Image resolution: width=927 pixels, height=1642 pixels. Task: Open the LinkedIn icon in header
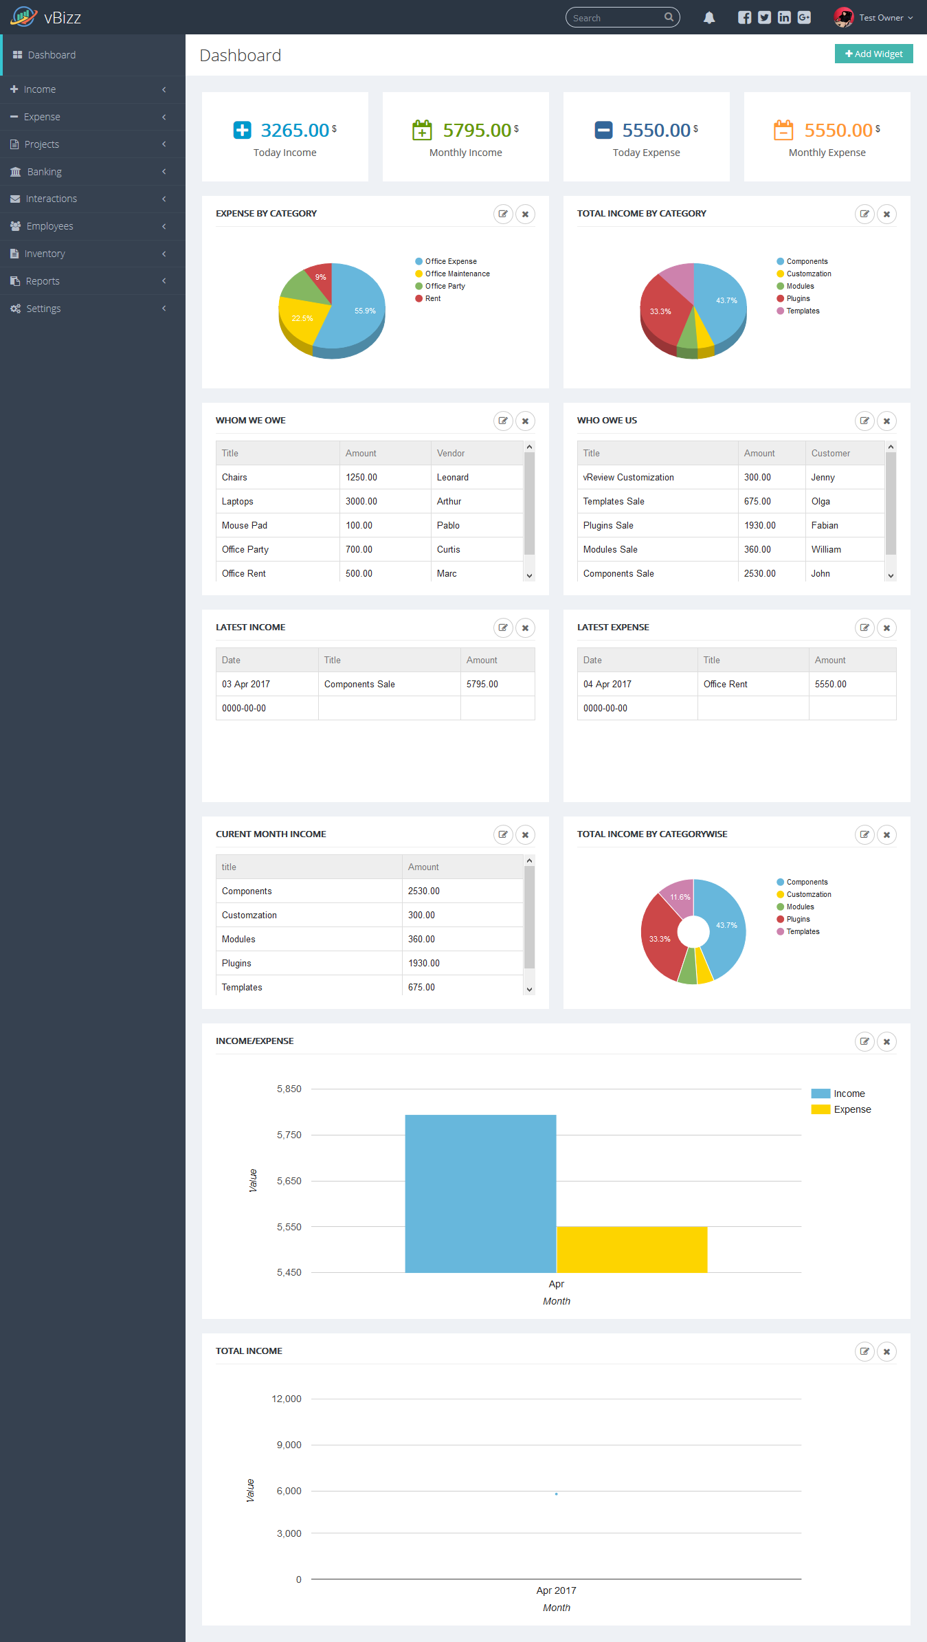pyautogui.click(x=784, y=18)
